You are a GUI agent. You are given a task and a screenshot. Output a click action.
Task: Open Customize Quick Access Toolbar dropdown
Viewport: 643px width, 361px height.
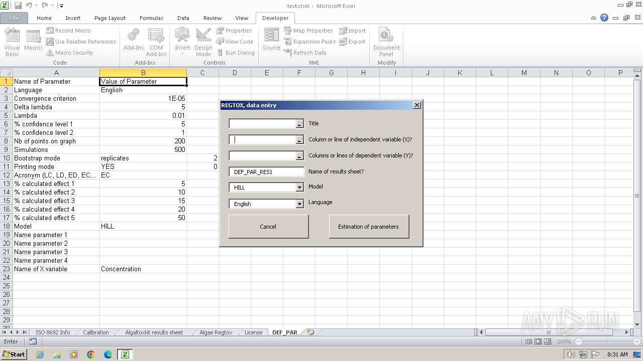pos(61,6)
